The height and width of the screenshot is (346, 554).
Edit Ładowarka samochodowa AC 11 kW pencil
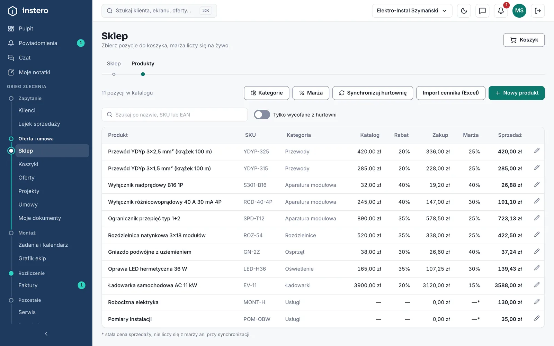coord(537,285)
